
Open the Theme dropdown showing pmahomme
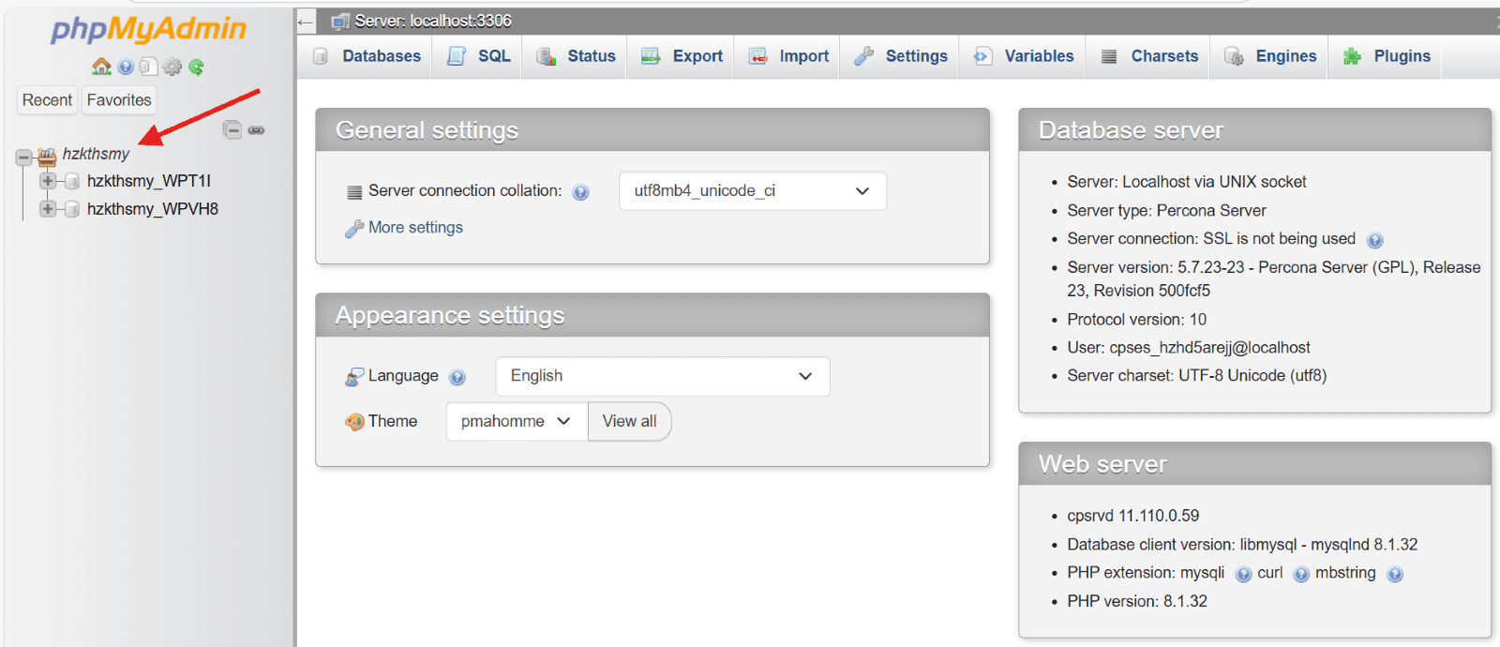pos(516,422)
